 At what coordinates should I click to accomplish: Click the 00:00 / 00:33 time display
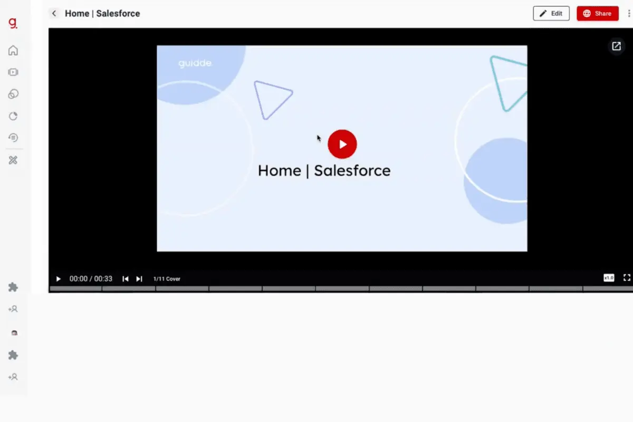coord(91,279)
